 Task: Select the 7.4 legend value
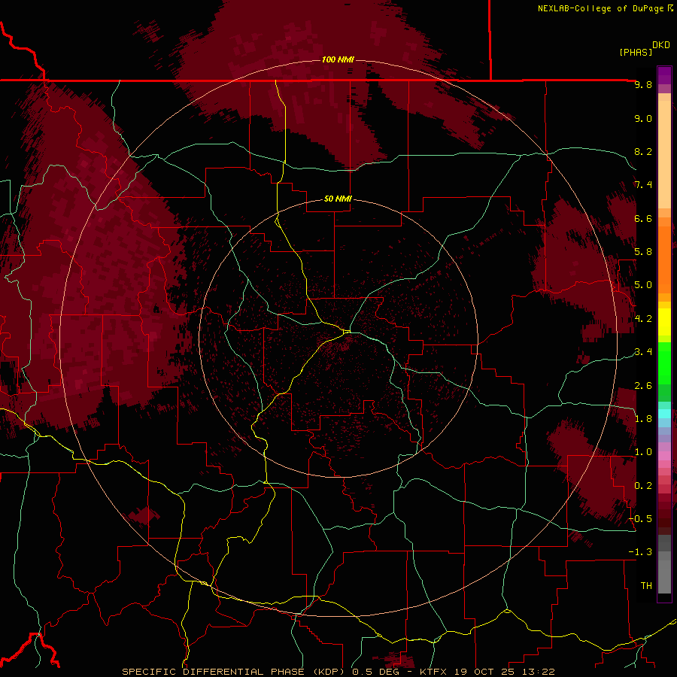click(x=643, y=185)
